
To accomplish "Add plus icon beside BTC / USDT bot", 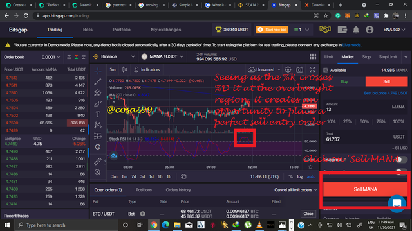I will click(x=142, y=214).
